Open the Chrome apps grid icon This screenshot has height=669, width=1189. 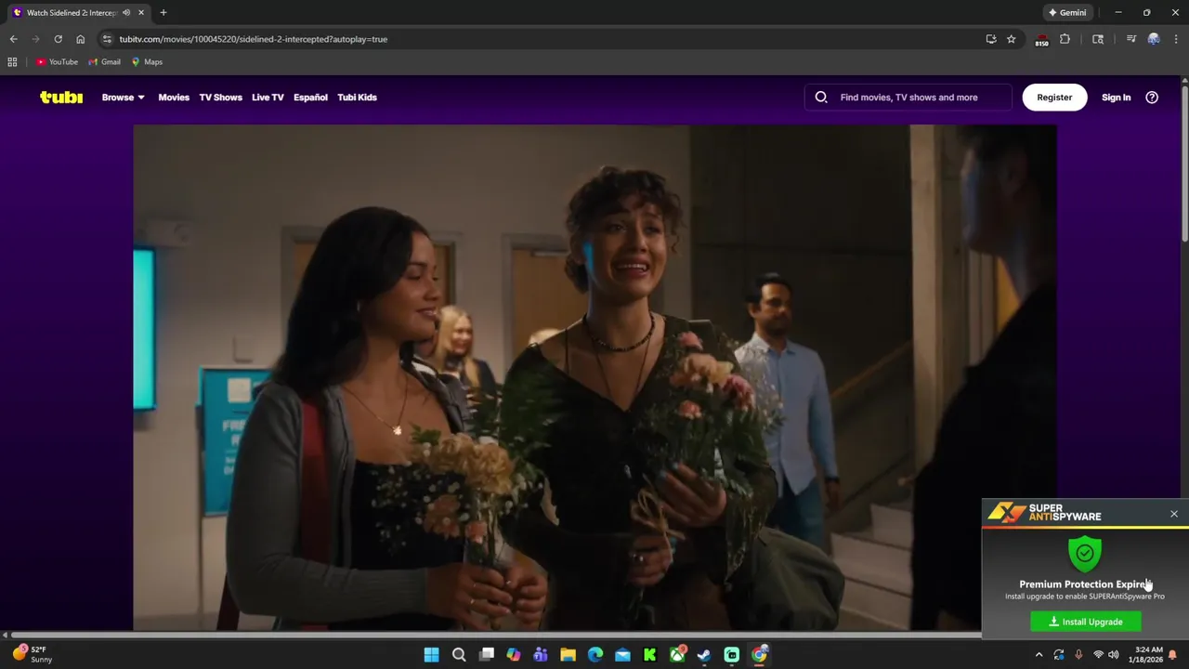click(x=12, y=62)
